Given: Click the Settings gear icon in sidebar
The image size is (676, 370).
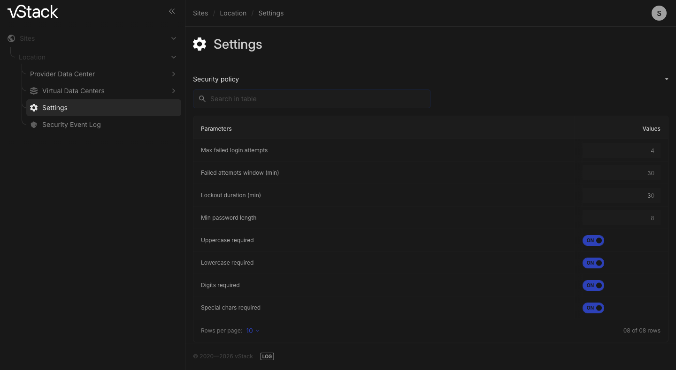Looking at the screenshot, I should [34, 108].
